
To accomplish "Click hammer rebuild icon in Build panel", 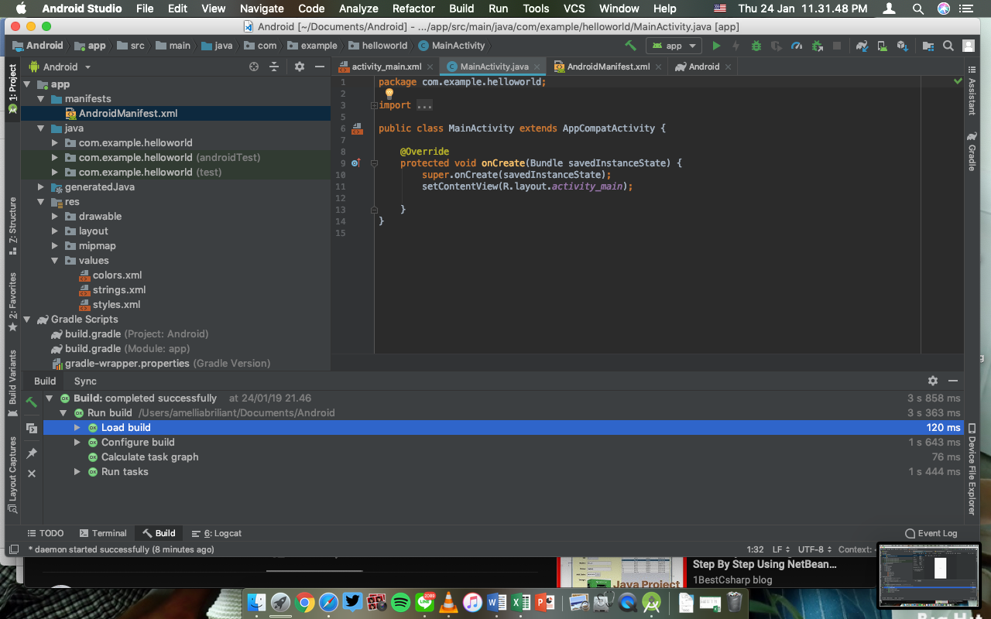I will (x=32, y=402).
